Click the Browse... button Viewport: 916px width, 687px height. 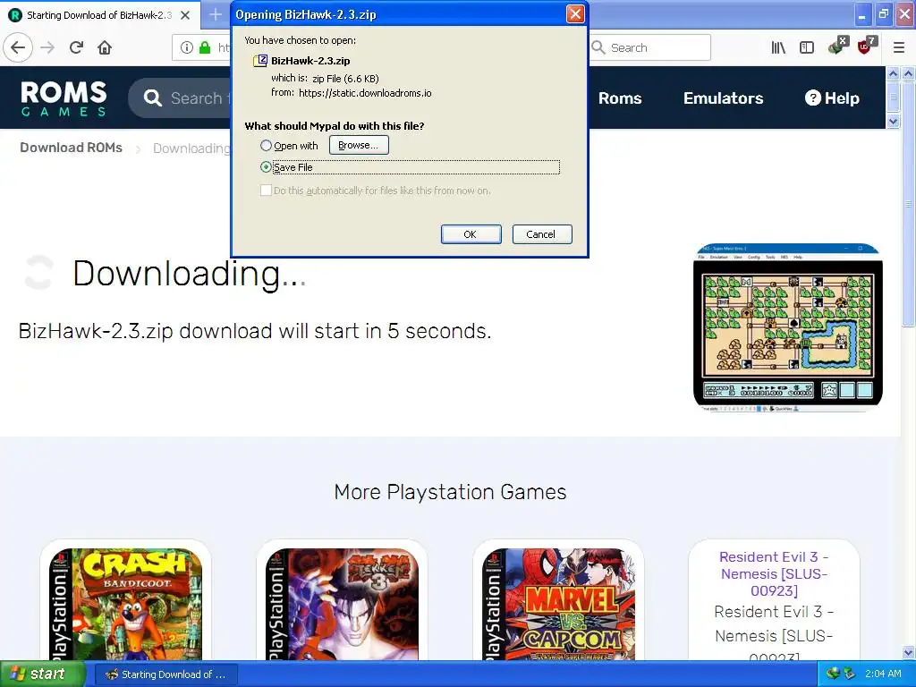click(359, 145)
